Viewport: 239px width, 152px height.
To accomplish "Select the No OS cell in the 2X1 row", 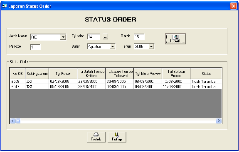I will [x=17, y=82].
